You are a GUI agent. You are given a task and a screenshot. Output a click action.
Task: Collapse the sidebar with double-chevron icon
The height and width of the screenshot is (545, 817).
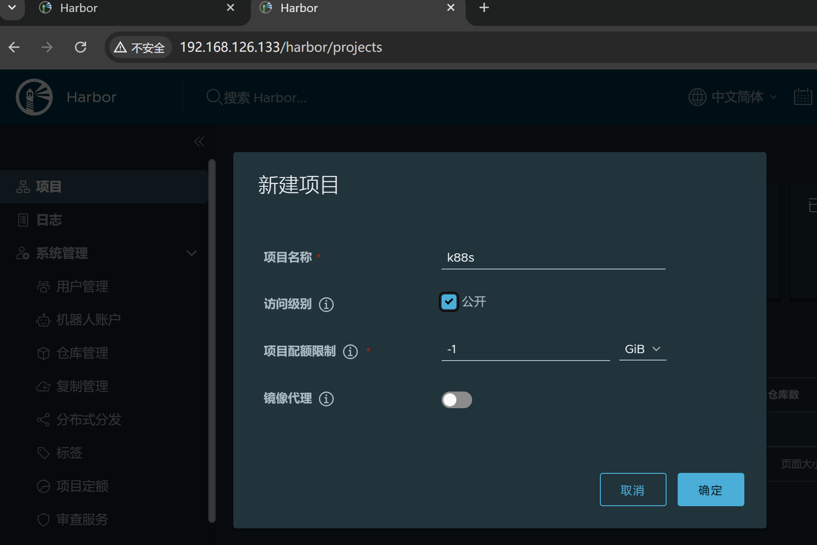pyautogui.click(x=199, y=141)
